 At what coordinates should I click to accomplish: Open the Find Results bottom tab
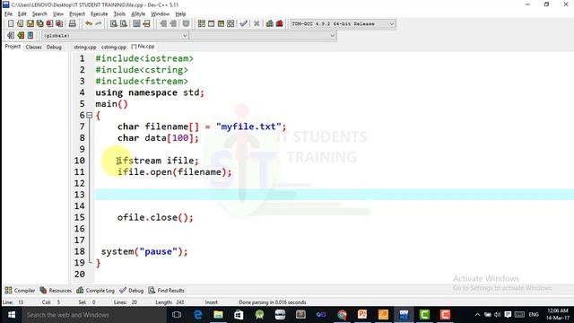[x=166, y=291]
